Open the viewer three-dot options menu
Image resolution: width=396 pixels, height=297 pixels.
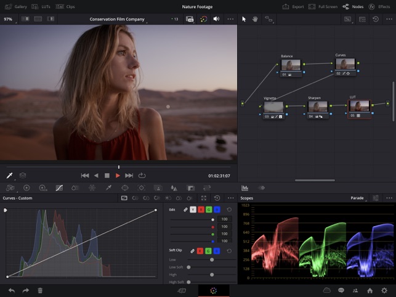click(230, 19)
